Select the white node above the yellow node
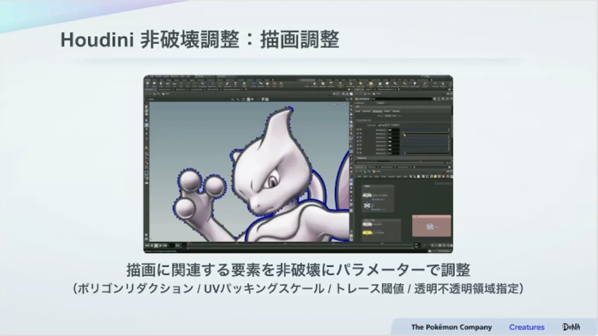The image size is (598, 336). [x=367, y=224]
